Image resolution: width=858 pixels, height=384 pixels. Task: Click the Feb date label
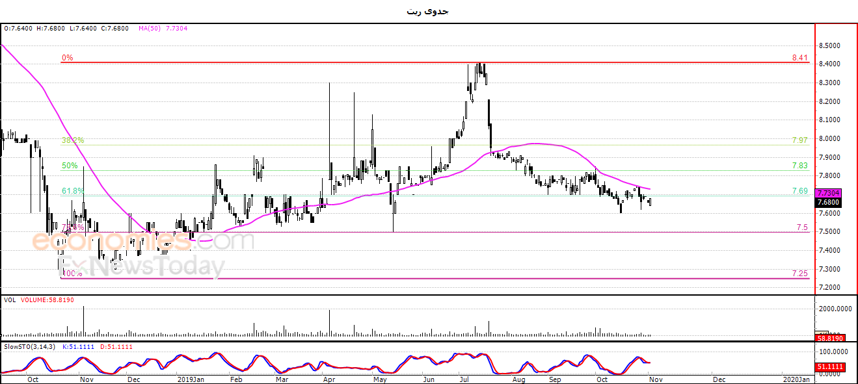[x=237, y=378]
